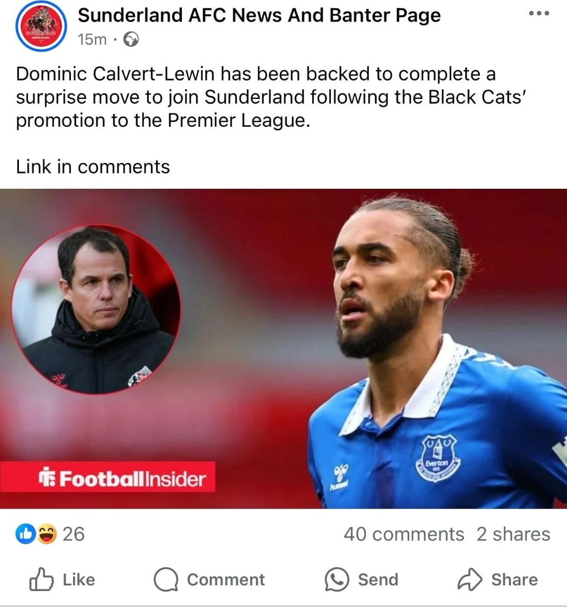Click the Send messenger icon

coord(337,579)
